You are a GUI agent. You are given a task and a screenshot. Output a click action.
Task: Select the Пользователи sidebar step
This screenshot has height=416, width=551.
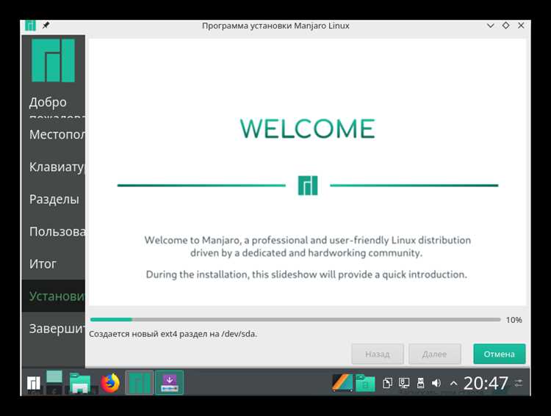[54, 231]
